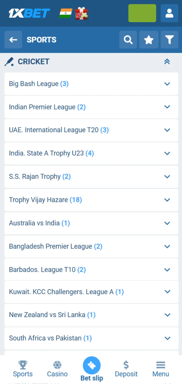
Task: Switch to the Casino tab
Action: click(x=57, y=369)
